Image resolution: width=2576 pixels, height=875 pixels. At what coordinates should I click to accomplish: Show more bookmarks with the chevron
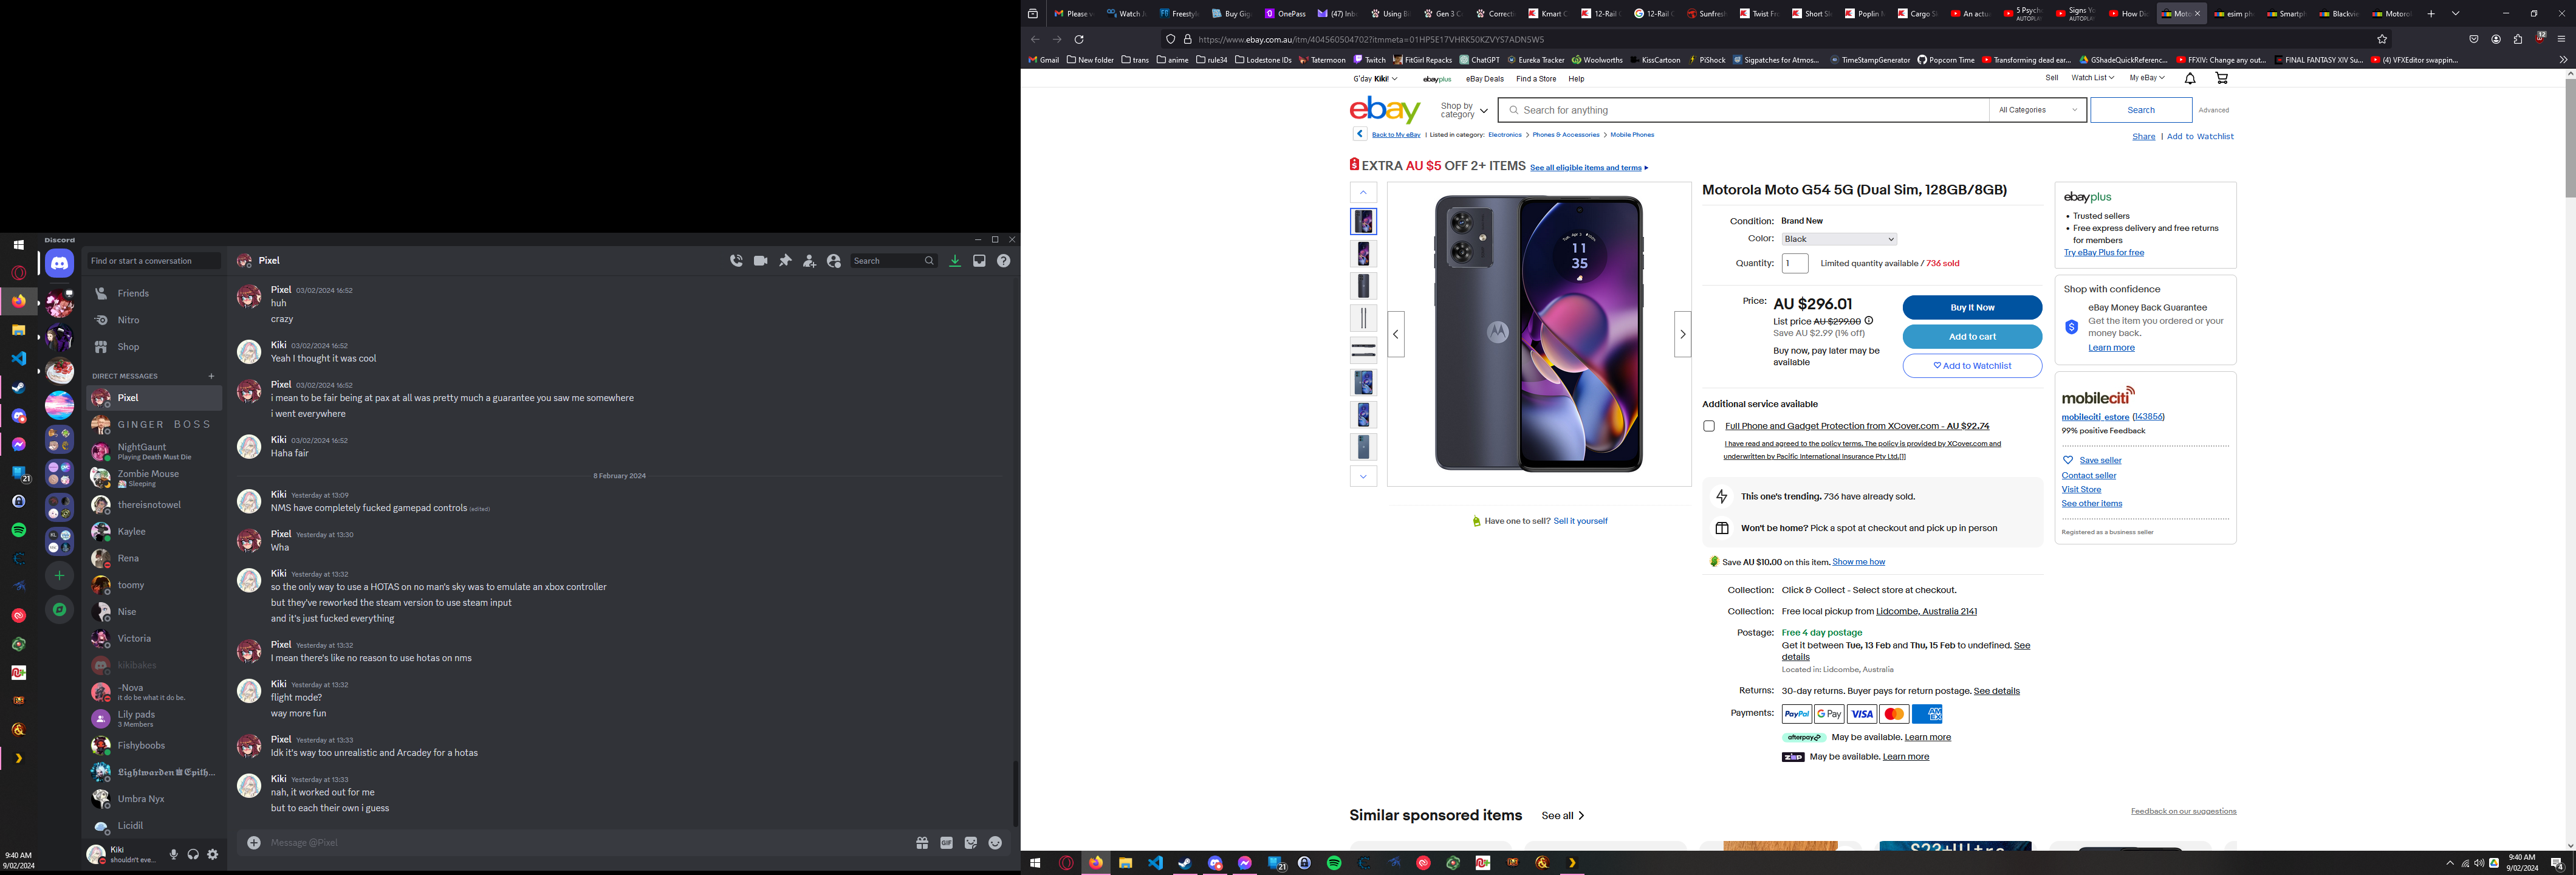[2563, 60]
